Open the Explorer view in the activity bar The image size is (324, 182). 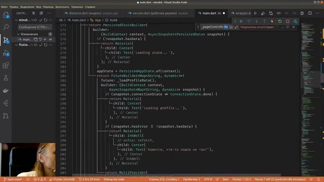6,15
